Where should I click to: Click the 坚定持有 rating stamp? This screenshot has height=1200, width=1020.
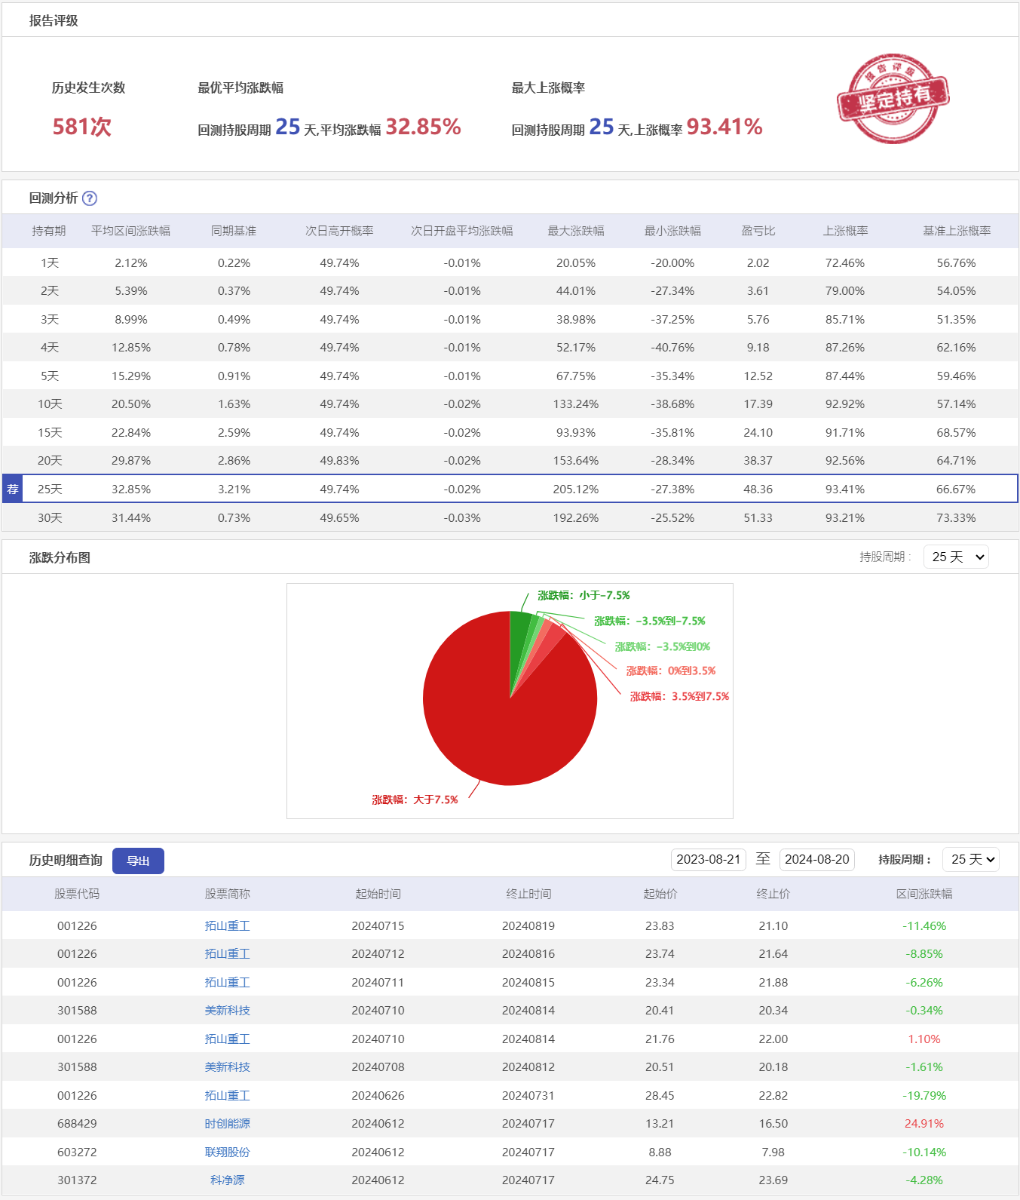(x=893, y=98)
